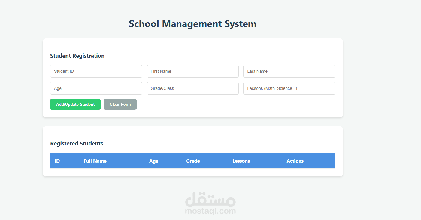Click the Lessons column header
Screen dimensions: 421x220
241,161
